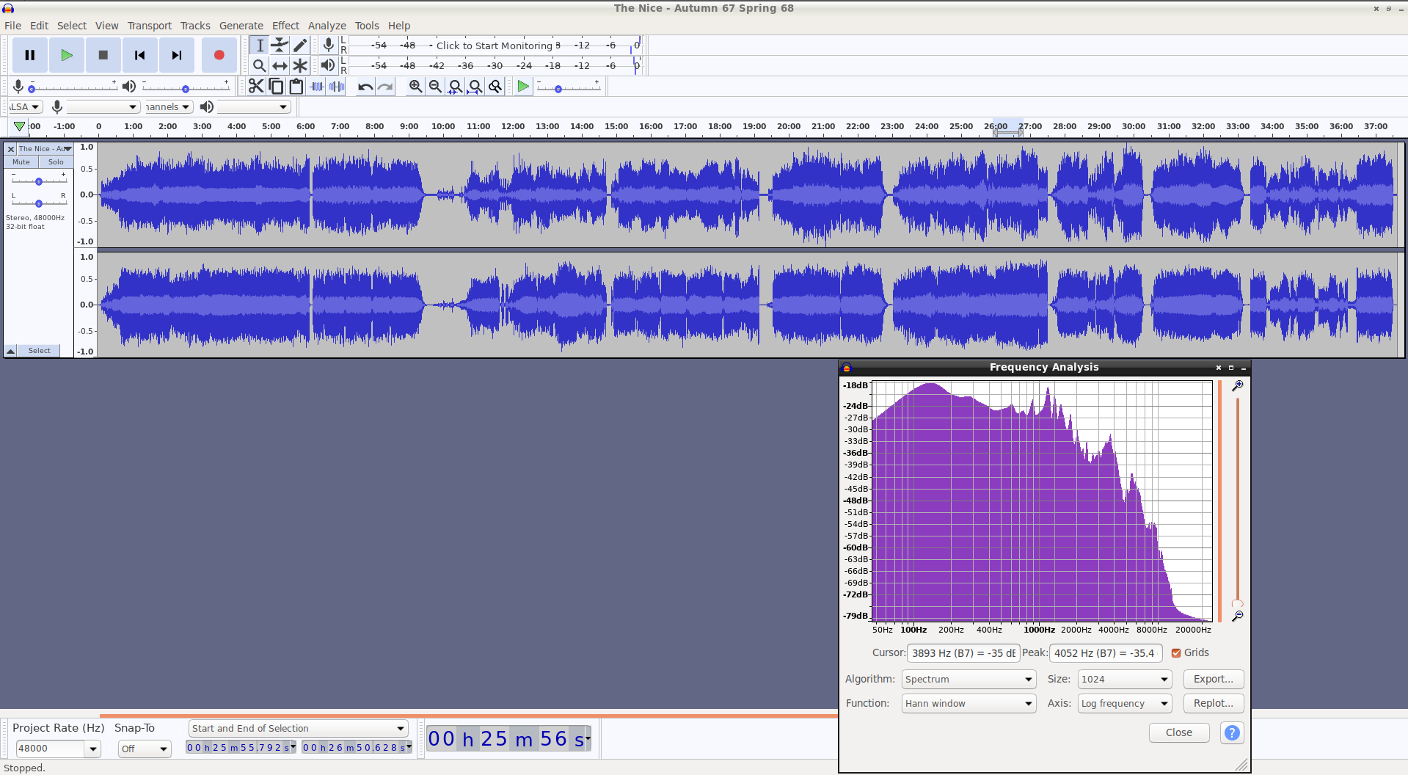Open Start and End of Selection dropdown
Viewport: 1408px width, 775px height.
(x=298, y=728)
